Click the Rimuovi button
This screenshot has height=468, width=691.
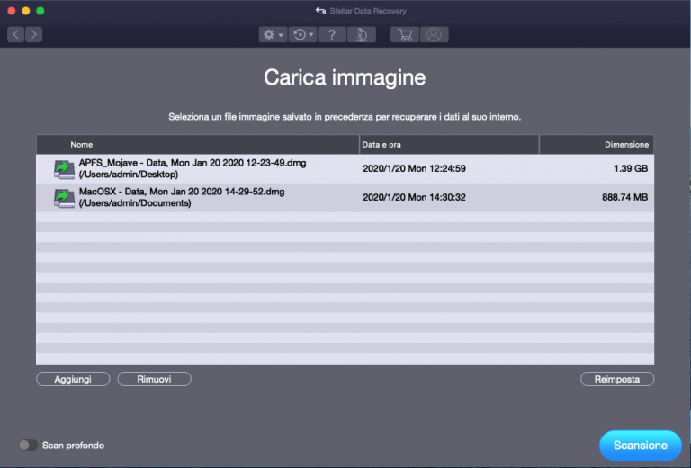point(154,379)
